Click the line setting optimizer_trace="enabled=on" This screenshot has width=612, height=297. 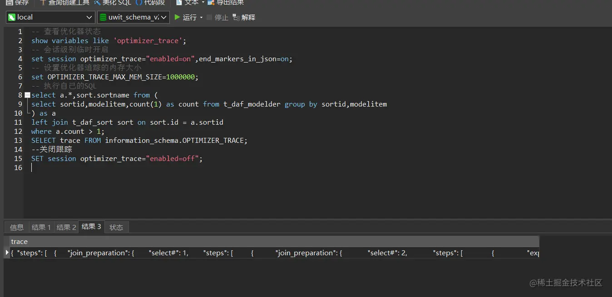point(162,59)
